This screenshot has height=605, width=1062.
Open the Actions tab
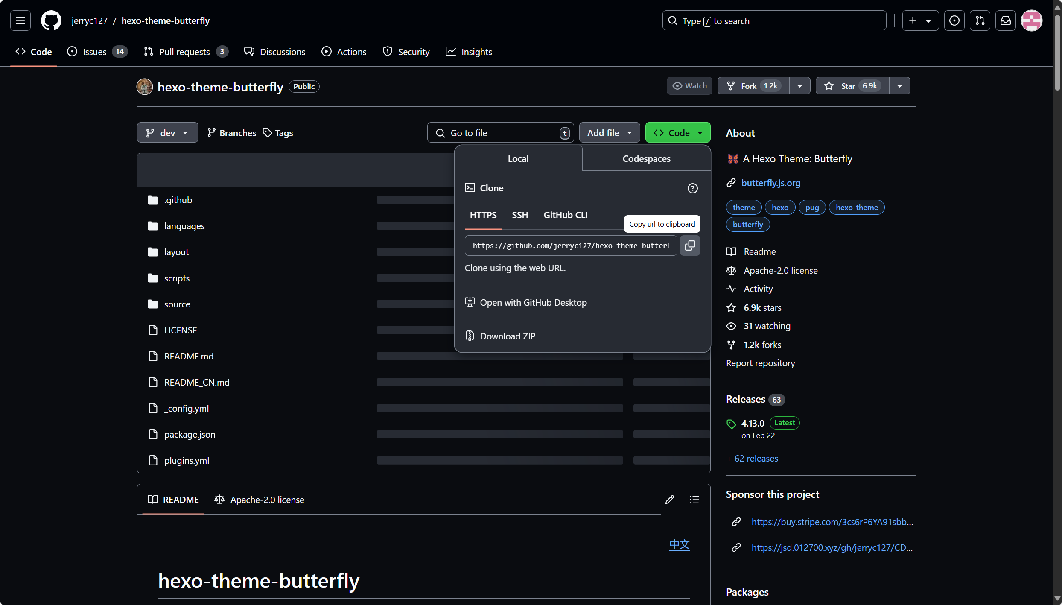(x=344, y=52)
